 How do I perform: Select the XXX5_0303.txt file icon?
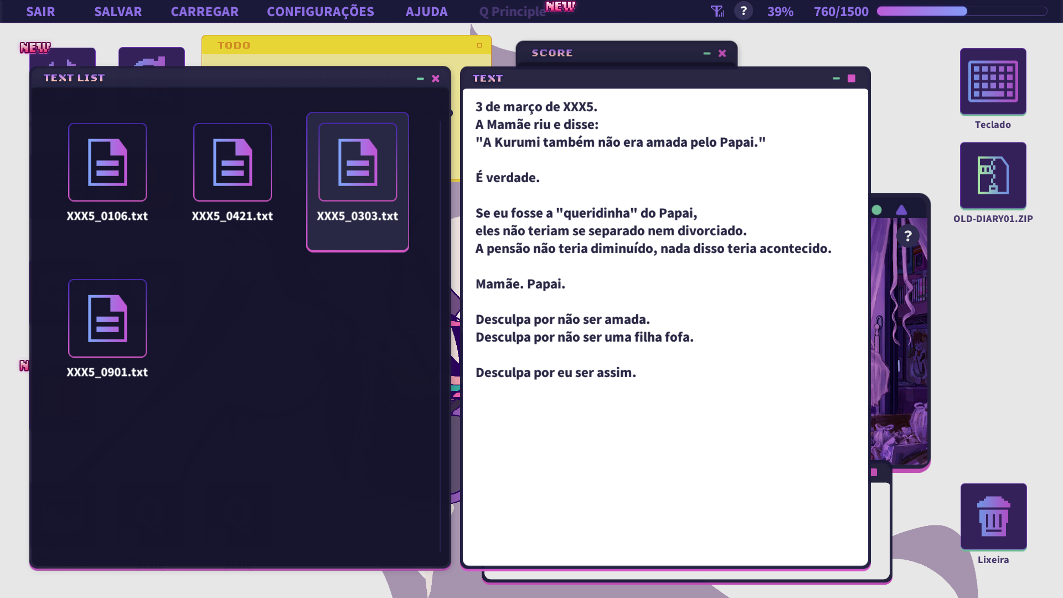[358, 162]
